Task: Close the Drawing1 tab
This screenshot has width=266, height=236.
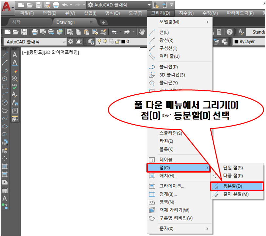Action: coord(91,22)
